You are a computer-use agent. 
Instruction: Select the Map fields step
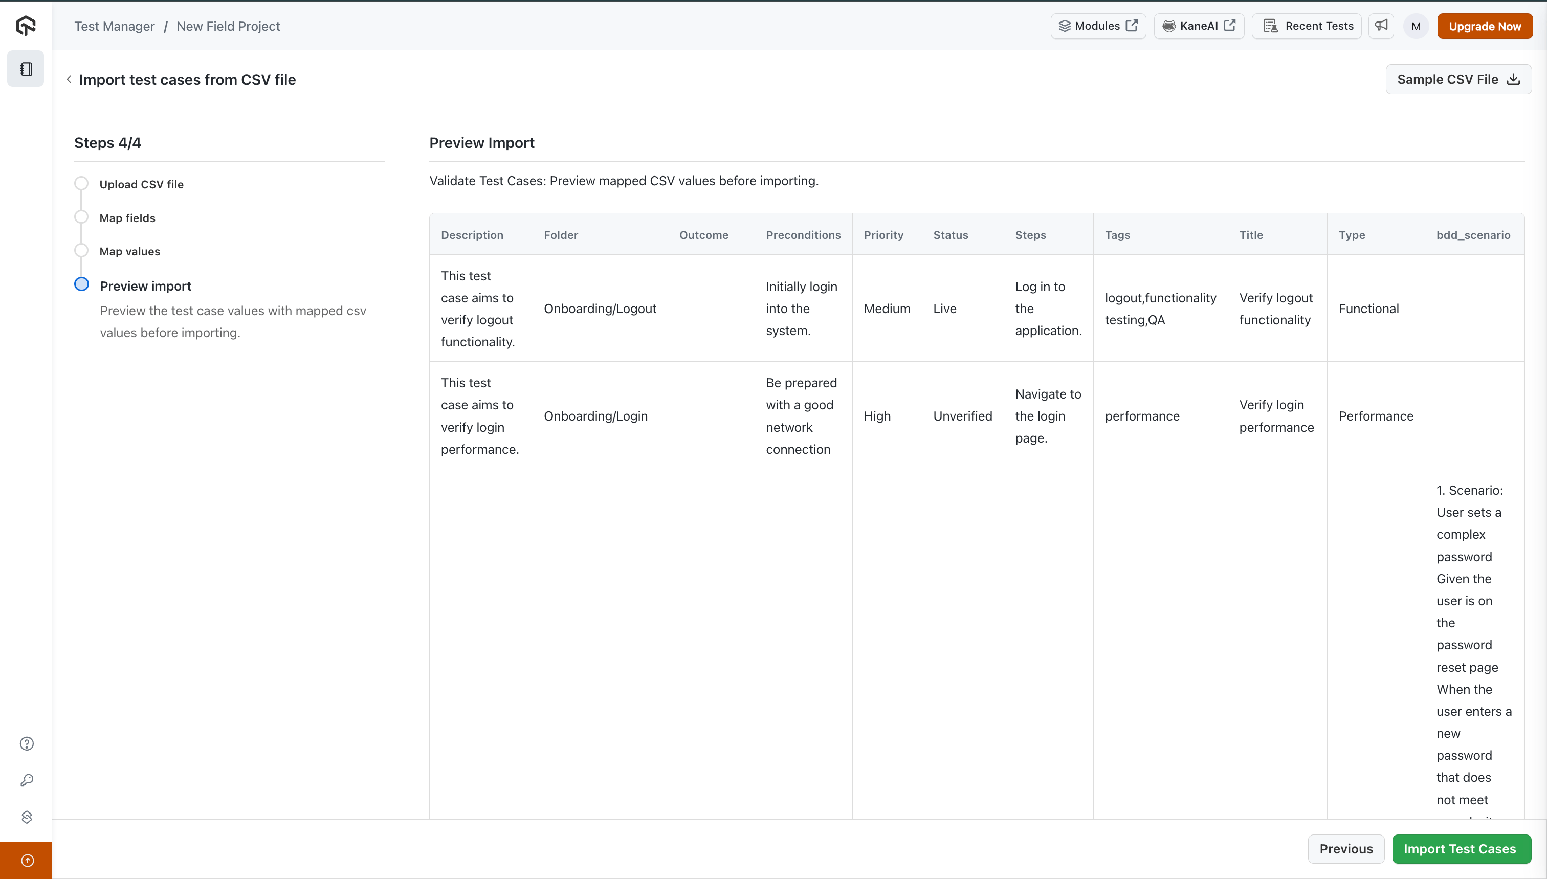pos(127,218)
